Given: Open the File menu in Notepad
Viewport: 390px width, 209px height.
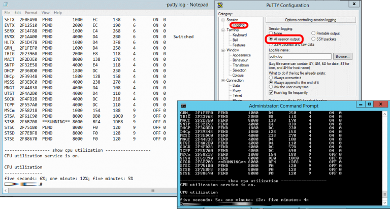Looking at the screenshot, I should click(x=7, y=12).
